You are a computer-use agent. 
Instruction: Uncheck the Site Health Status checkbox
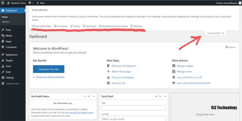tap(33, 26)
